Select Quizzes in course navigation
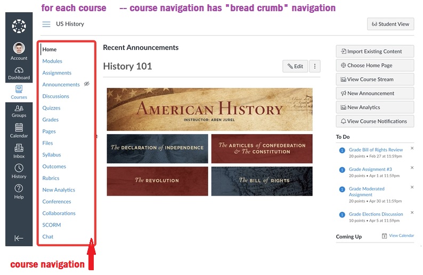The height and width of the screenshot is (275, 423). 51,108
